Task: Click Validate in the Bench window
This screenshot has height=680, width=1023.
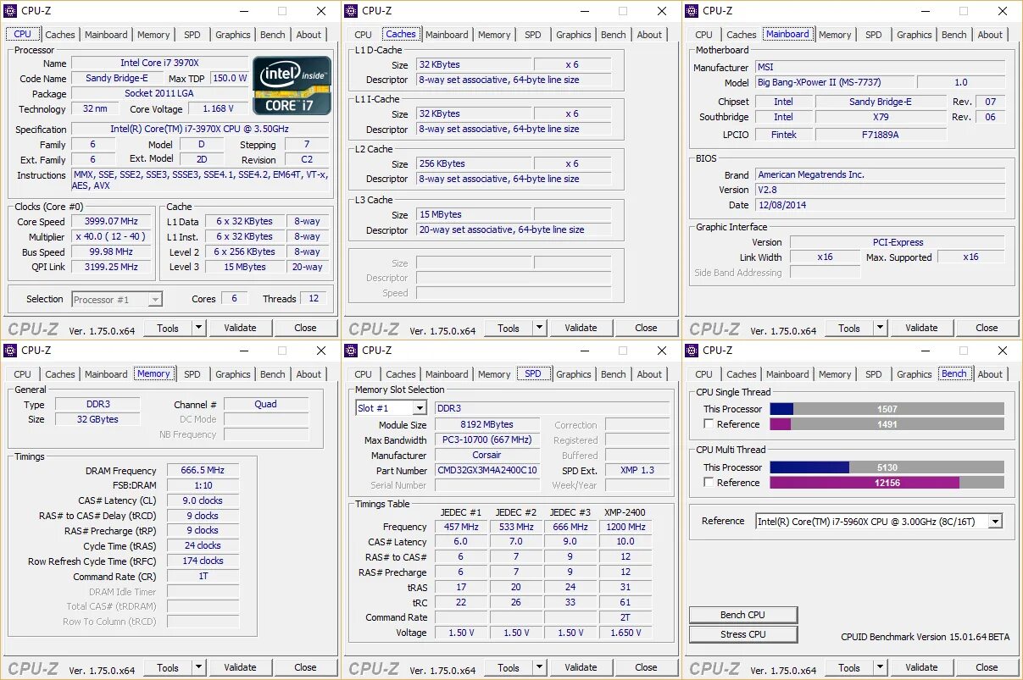Action: (921, 667)
